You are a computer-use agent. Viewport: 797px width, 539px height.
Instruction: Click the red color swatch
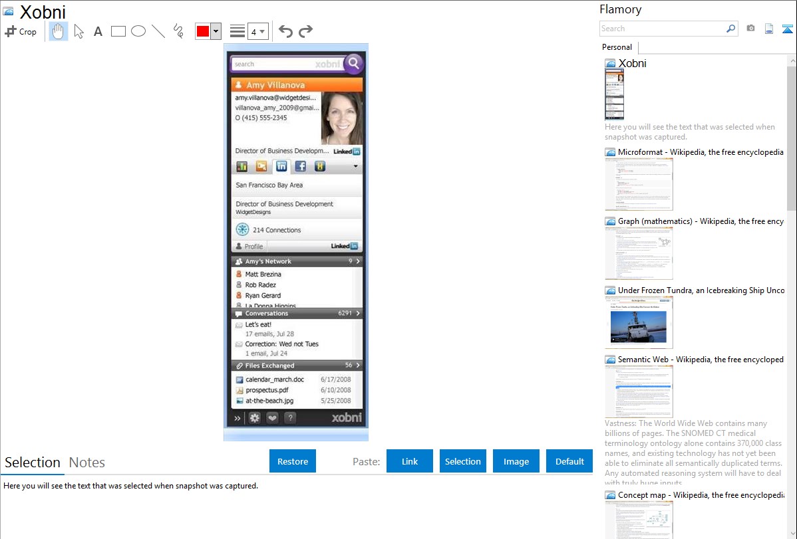pyautogui.click(x=203, y=31)
